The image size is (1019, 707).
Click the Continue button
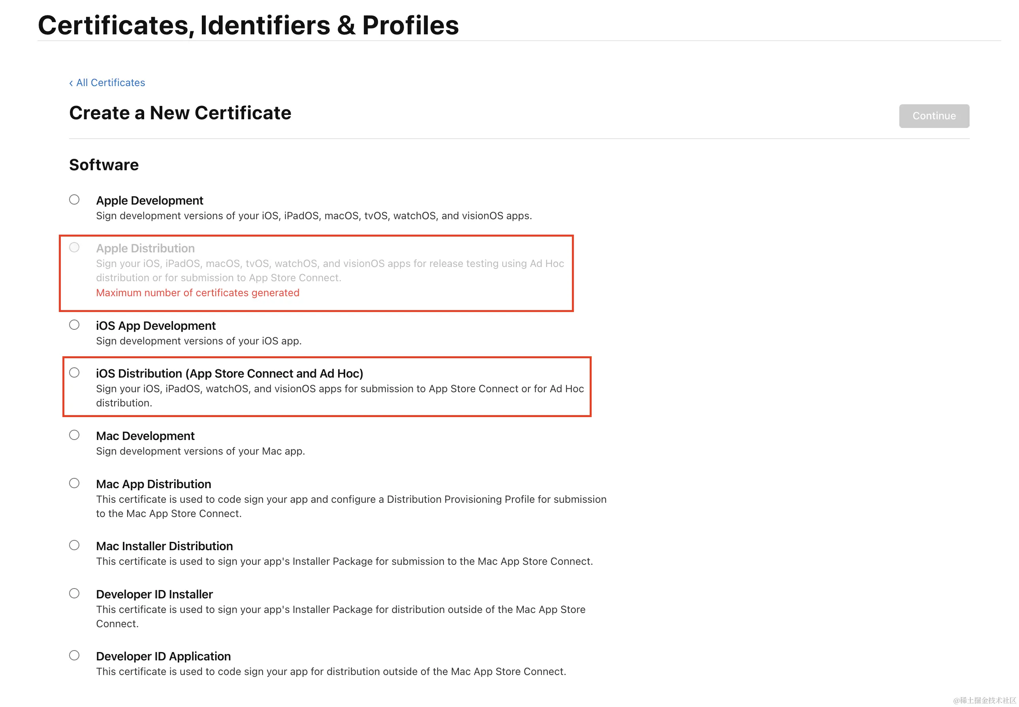pyautogui.click(x=934, y=116)
